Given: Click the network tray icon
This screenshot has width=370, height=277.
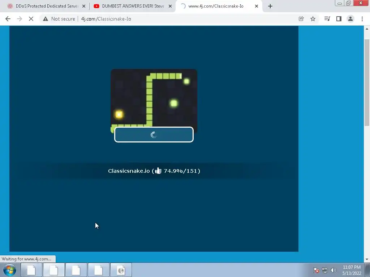Looking at the screenshot, I should tap(325, 270).
